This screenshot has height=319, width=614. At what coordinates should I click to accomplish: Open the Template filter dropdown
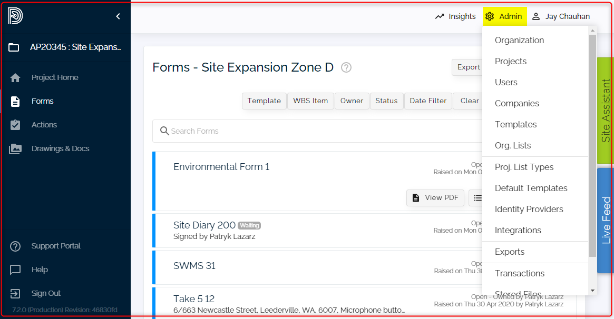(264, 101)
